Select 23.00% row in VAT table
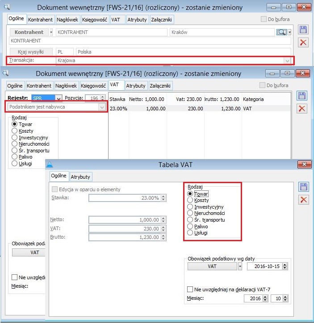Viewport: 314px width, 323px height. coord(199,109)
